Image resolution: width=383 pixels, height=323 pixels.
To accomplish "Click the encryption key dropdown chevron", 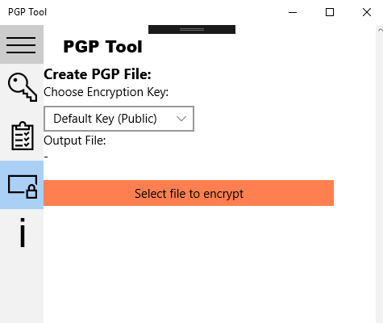I will 181,119.
